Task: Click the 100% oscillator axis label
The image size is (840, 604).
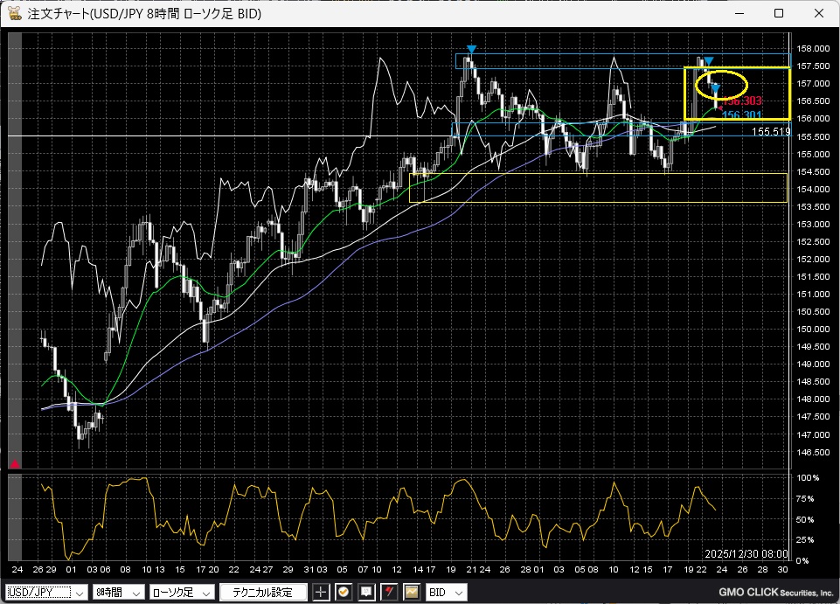Action: (x=808, y=477)
